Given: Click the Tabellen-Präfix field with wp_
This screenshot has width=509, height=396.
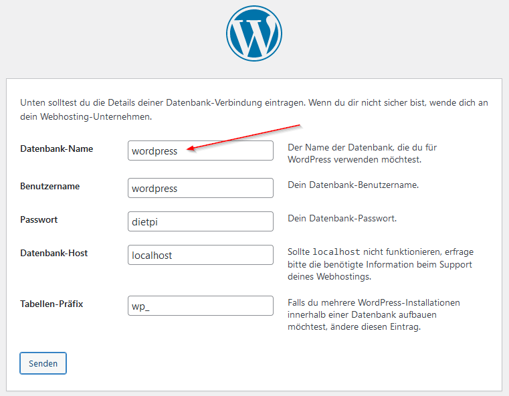Looking at the screenshot, I should coord(201,306).
